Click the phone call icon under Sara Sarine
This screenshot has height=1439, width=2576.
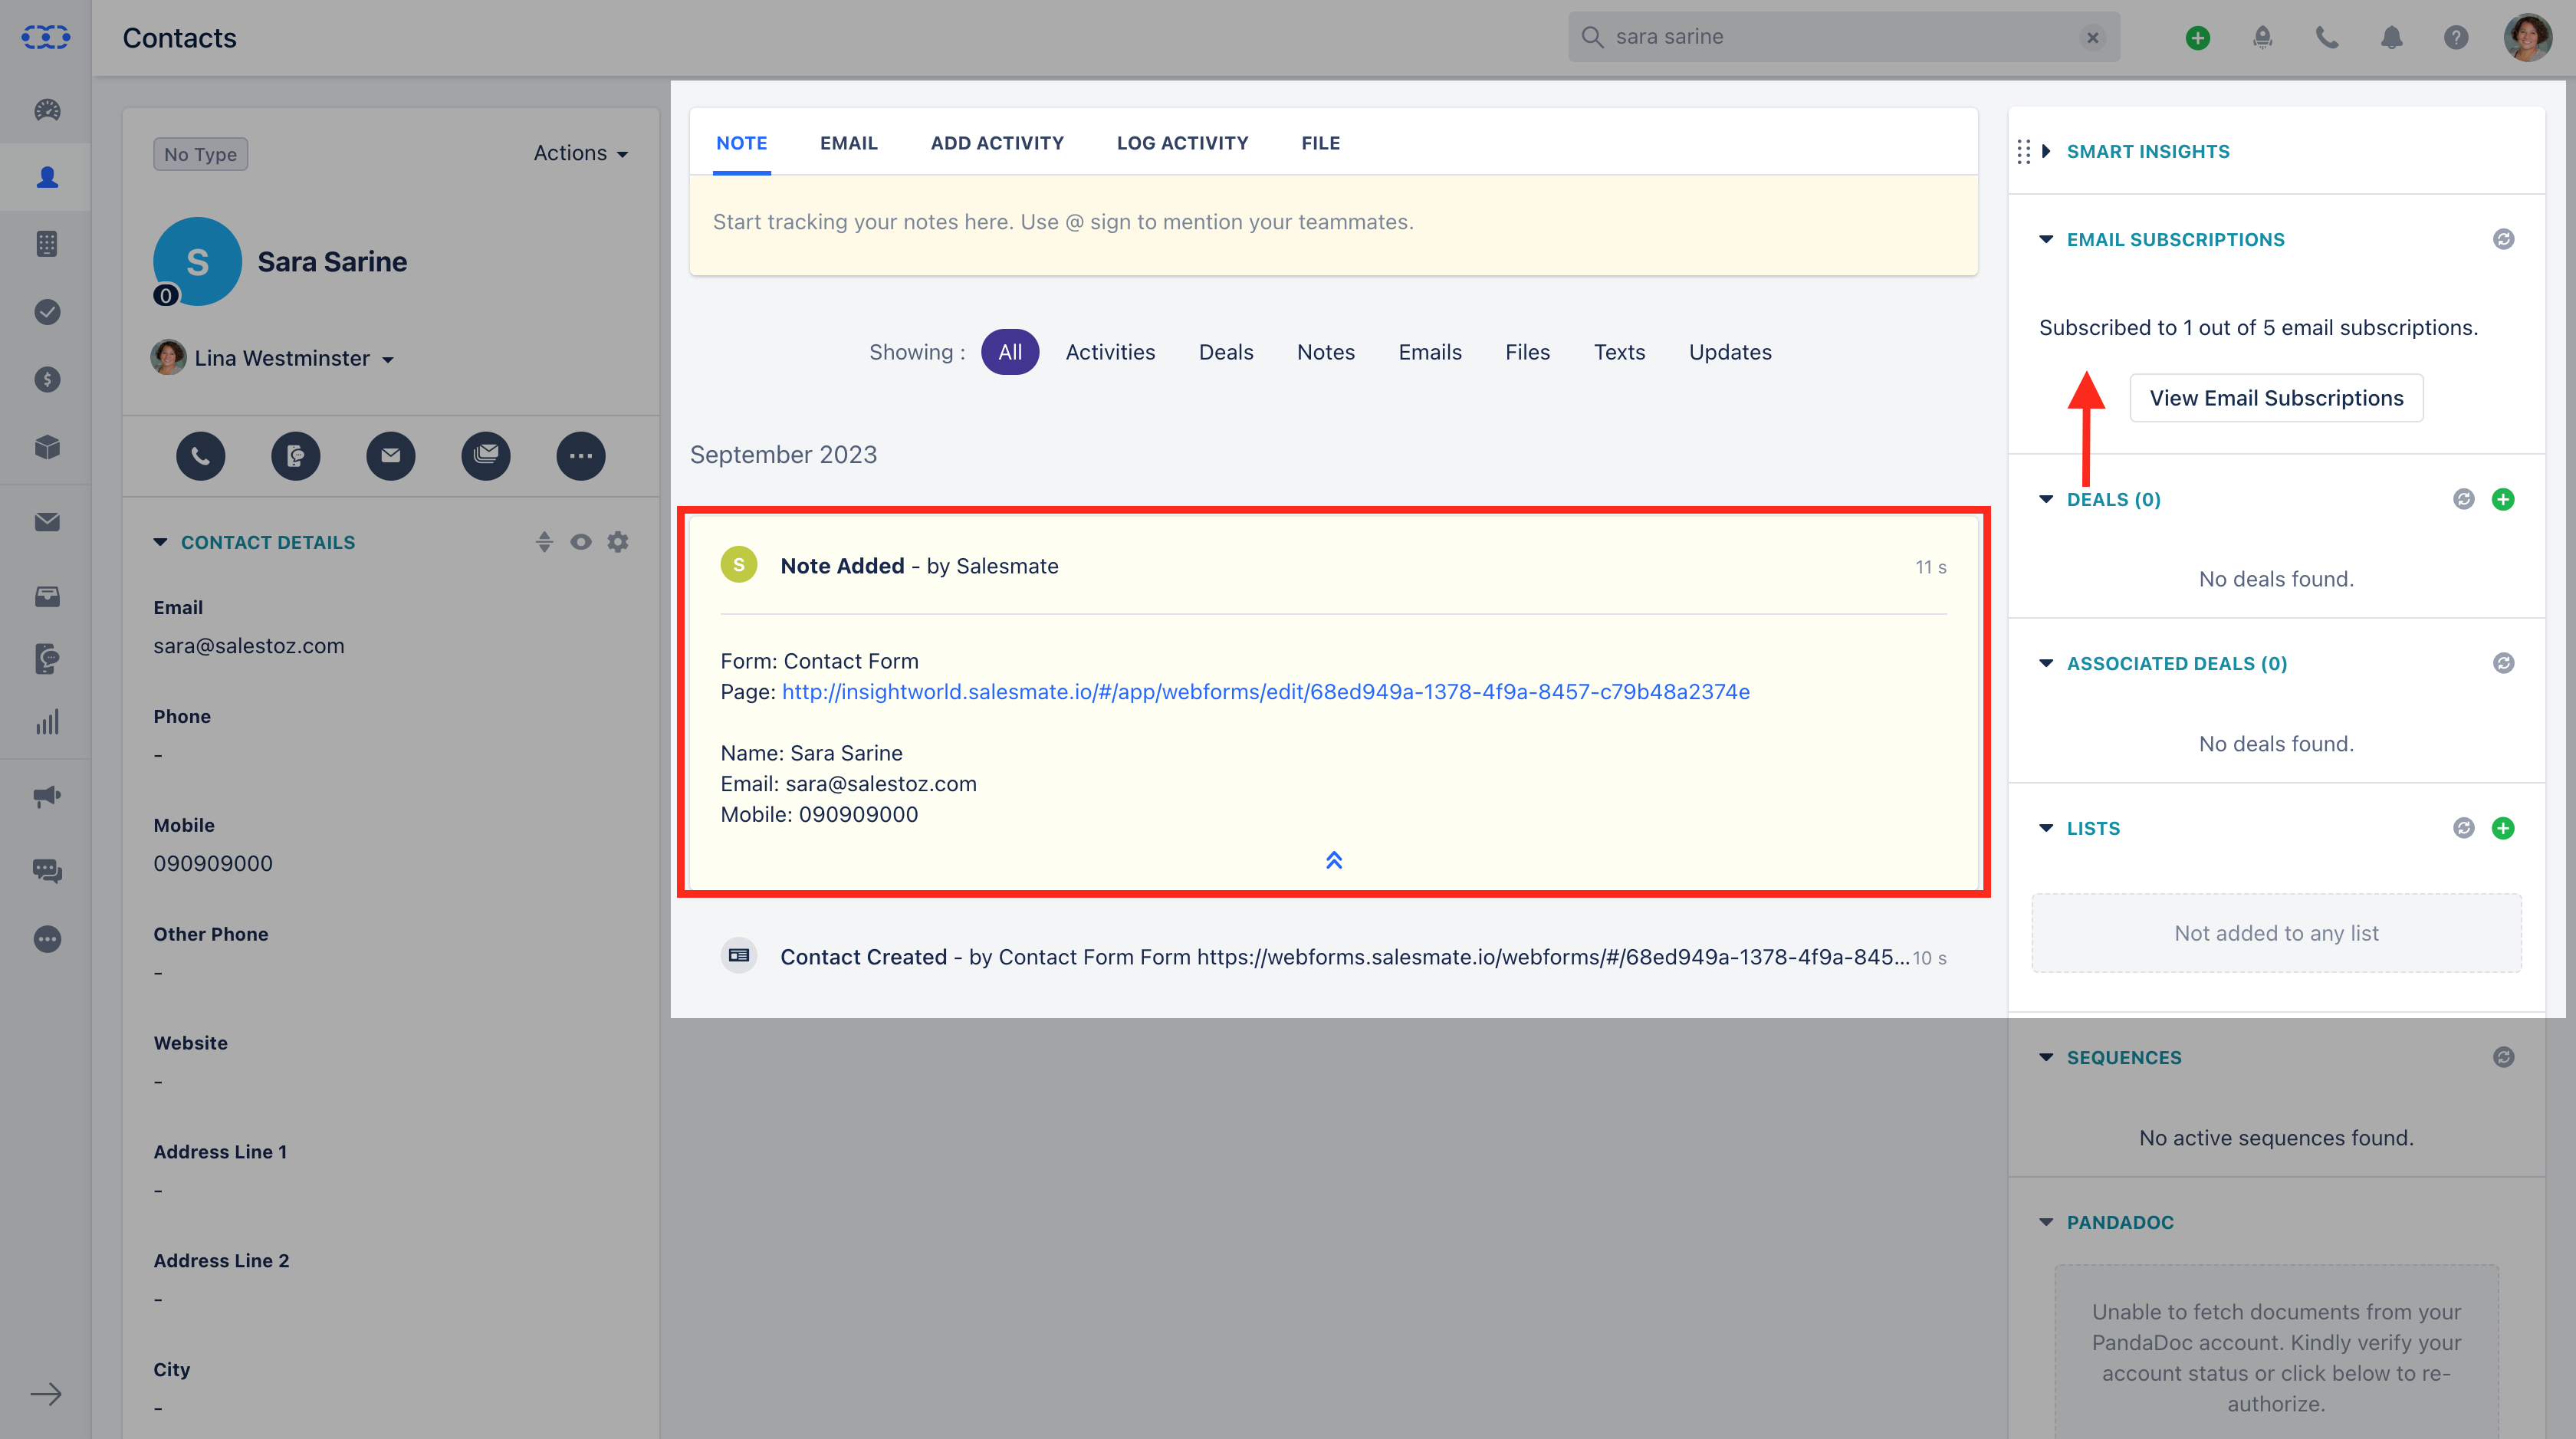200,456
